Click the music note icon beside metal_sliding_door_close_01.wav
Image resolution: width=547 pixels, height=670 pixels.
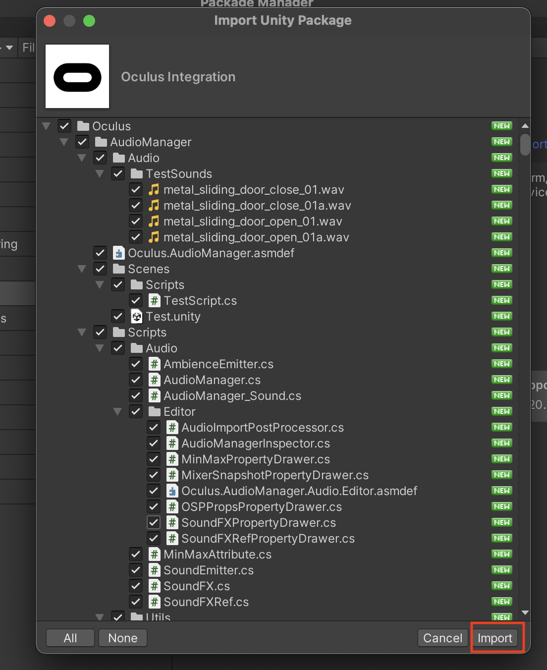point(155,189)
